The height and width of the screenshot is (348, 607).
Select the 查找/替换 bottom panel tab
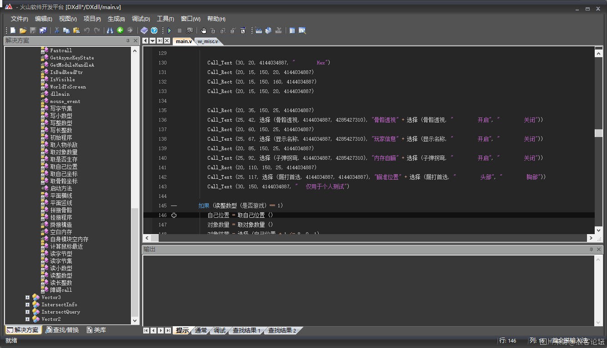(x=63, y=330)
